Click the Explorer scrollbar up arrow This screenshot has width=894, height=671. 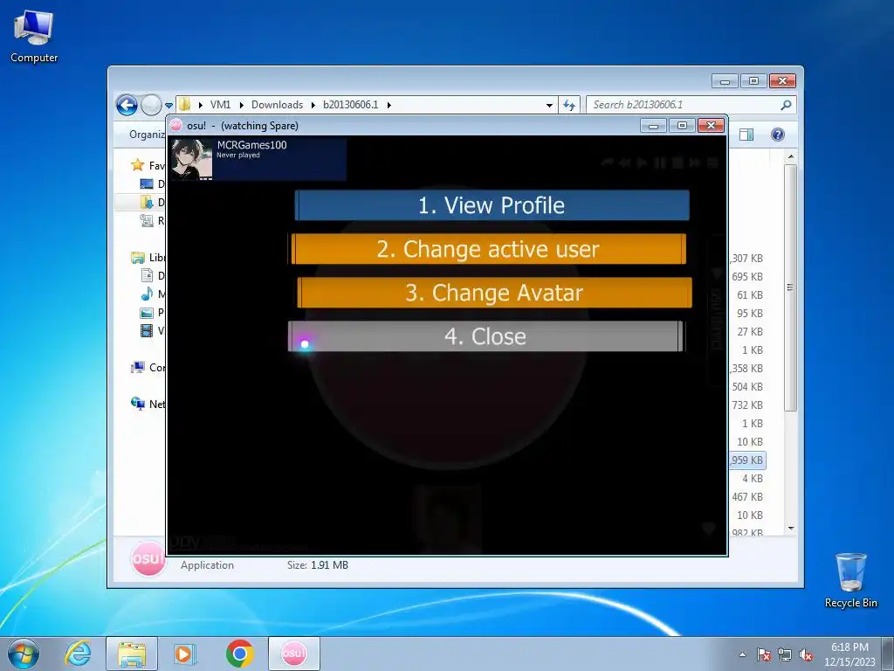pyautogui.click(x=791, y=156)
